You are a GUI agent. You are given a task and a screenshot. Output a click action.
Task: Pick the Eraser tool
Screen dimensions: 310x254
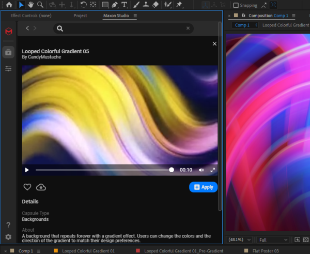156,5
